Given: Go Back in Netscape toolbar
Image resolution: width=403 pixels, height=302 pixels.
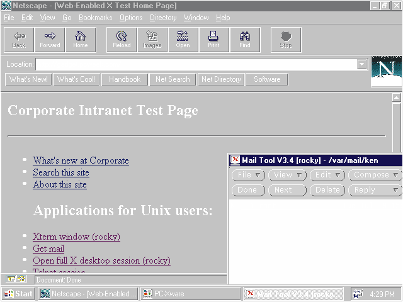Looking at the screenshot, I should [19, 40].
